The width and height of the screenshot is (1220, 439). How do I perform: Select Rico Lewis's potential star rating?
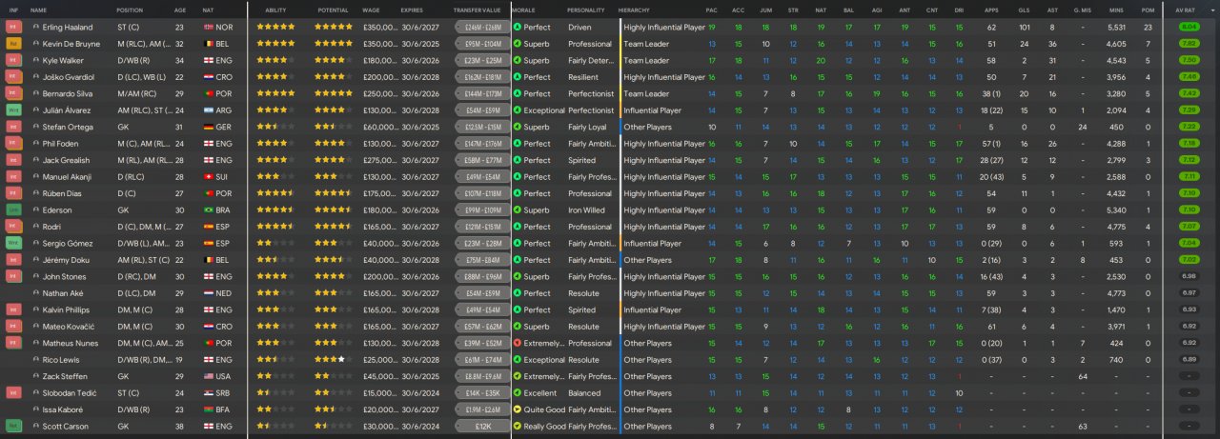coord(332,360)
